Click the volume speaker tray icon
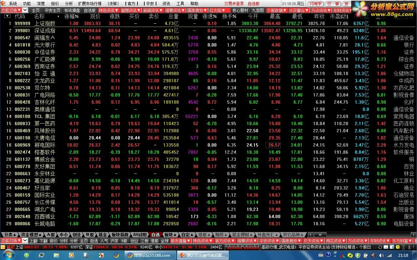Image resolution: width=417 pixels, height=260 pixels. pos(381,255)
